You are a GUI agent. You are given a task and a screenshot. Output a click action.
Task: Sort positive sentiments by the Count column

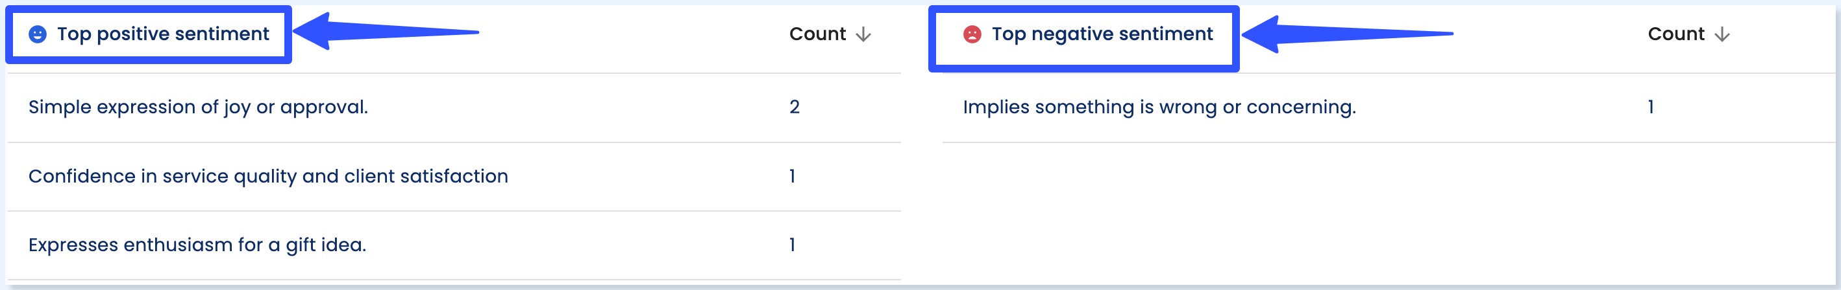pyautogui.click(x=817, y=34)
